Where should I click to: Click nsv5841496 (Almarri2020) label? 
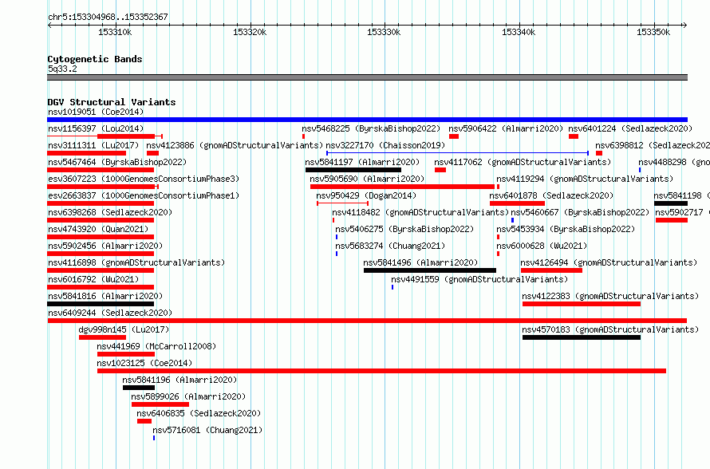coord(420,262)
